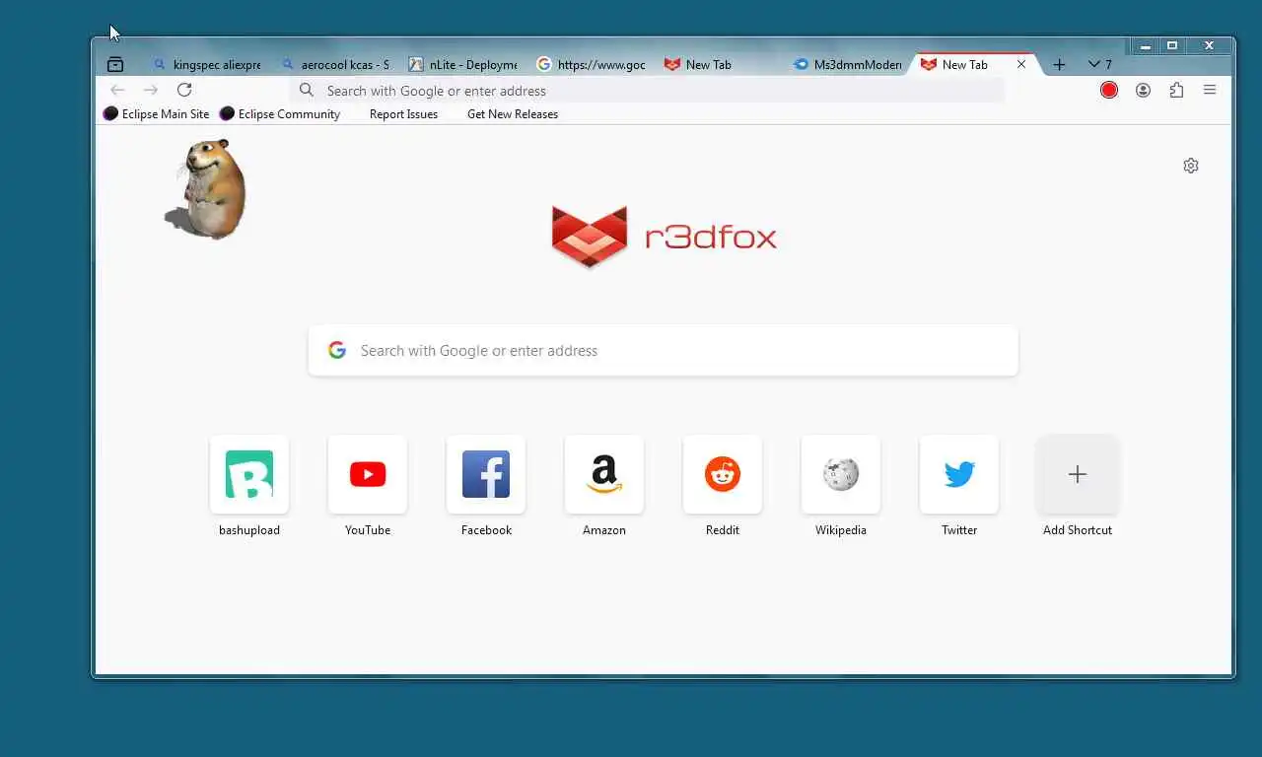Open a new tab with plus button

[1059, 65]
